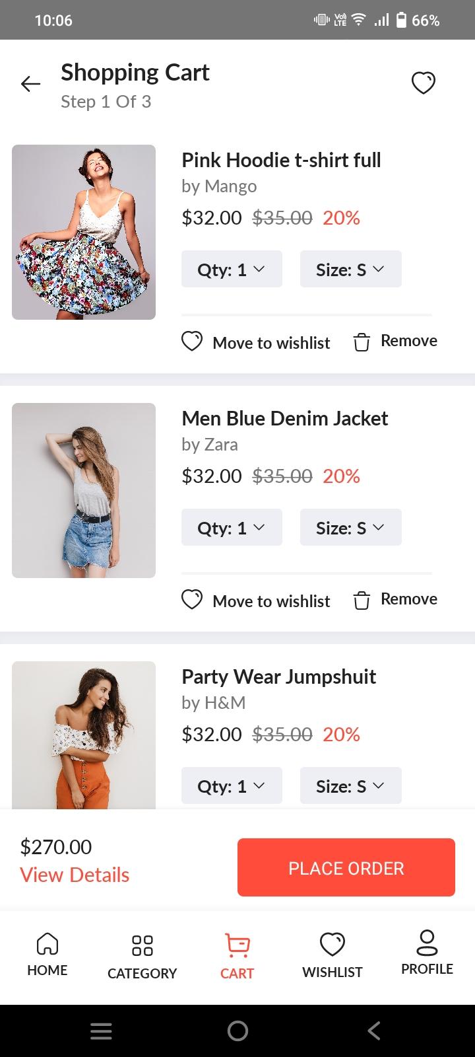The image size is (475, 1057).
Task: Tap the back arrow beside Shopping Cart
Action: pyautogui.click(x=30, y=84)
